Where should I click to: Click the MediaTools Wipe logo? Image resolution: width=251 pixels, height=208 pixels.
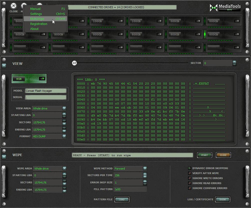tap(224, 7)
